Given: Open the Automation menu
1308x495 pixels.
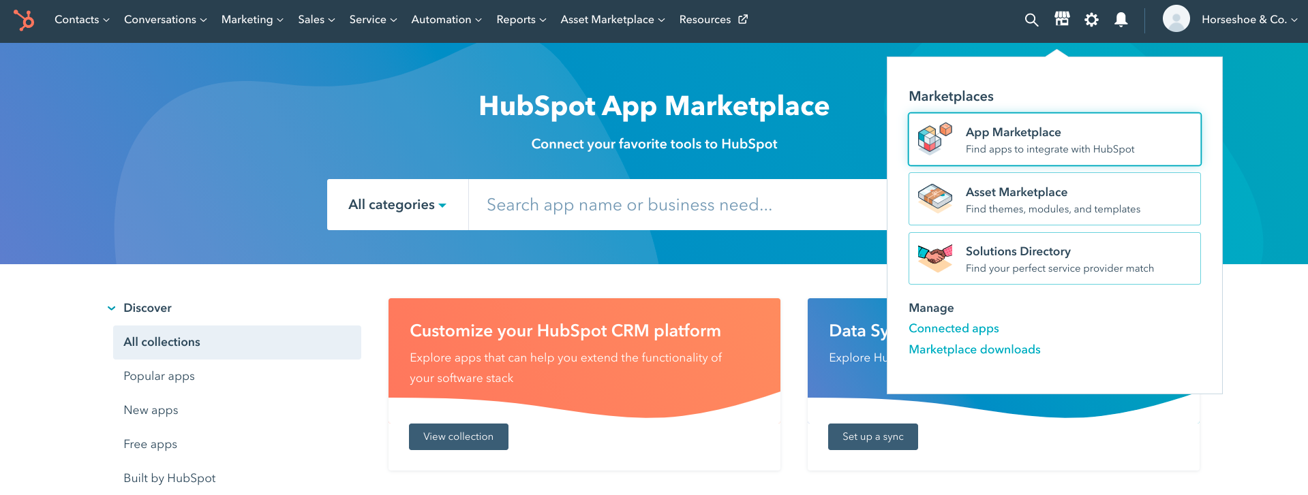Looking at the screenshot, I should pos(446,20).
